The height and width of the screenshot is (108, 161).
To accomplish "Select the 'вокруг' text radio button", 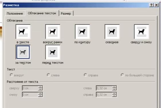I will pyautogui.click(x=11, y=75).
